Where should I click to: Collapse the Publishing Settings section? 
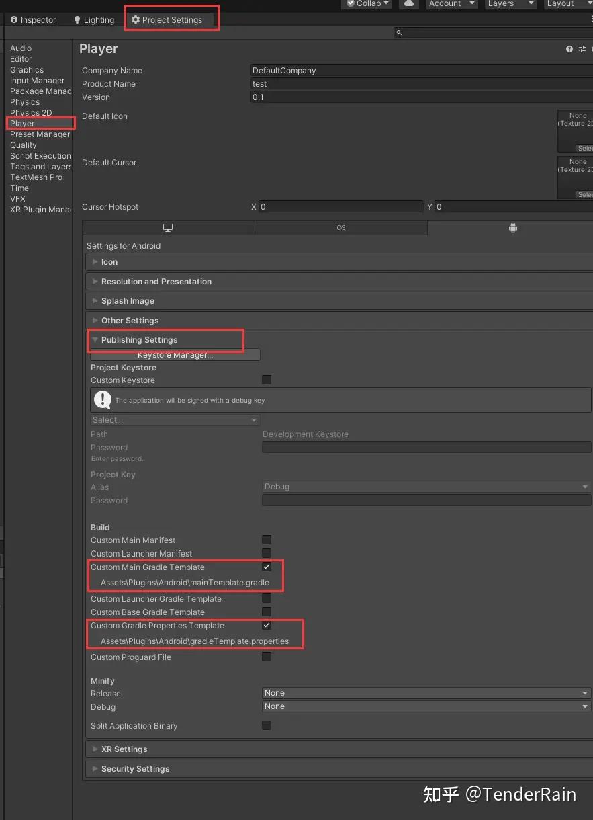139,340
